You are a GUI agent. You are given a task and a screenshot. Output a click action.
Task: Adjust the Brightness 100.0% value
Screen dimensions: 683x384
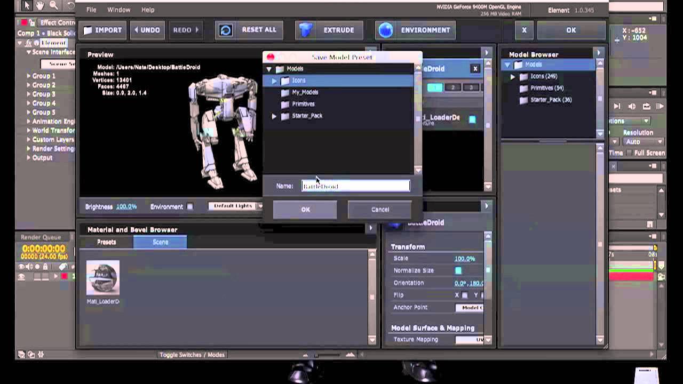point(126,206)
